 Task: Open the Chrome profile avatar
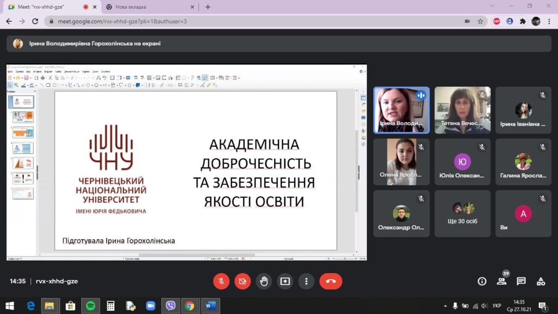536,21
